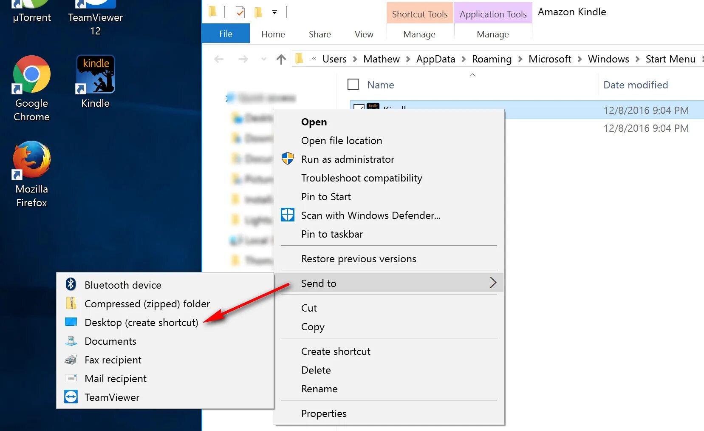Choose Run as administrator
704x431 pixels.
click(388, 159)
